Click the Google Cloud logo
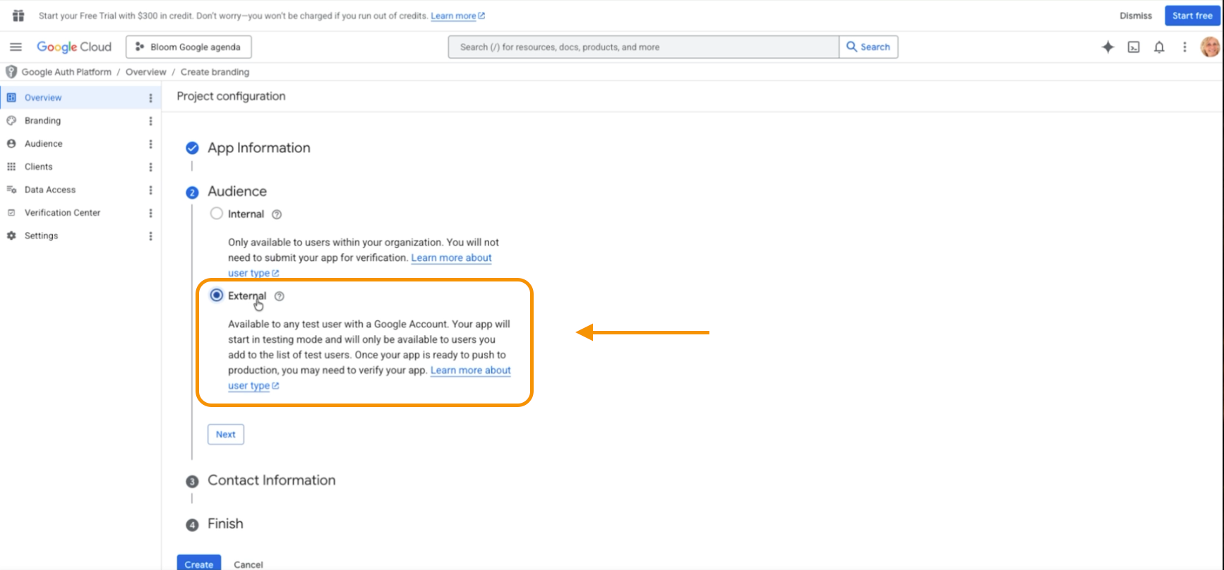The image size is (1224, 570). pos(74,47)
